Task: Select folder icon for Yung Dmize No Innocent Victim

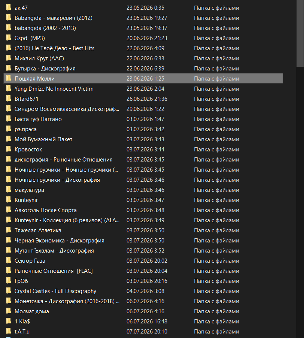Action: (x=9, y=88)
